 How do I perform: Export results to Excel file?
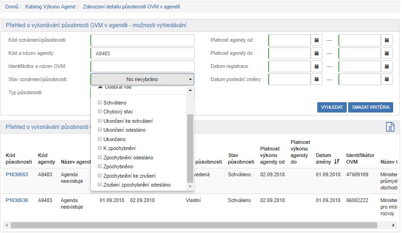390,127
